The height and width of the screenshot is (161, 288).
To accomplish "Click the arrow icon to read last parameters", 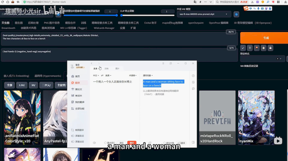I will [x=243, y=48].
